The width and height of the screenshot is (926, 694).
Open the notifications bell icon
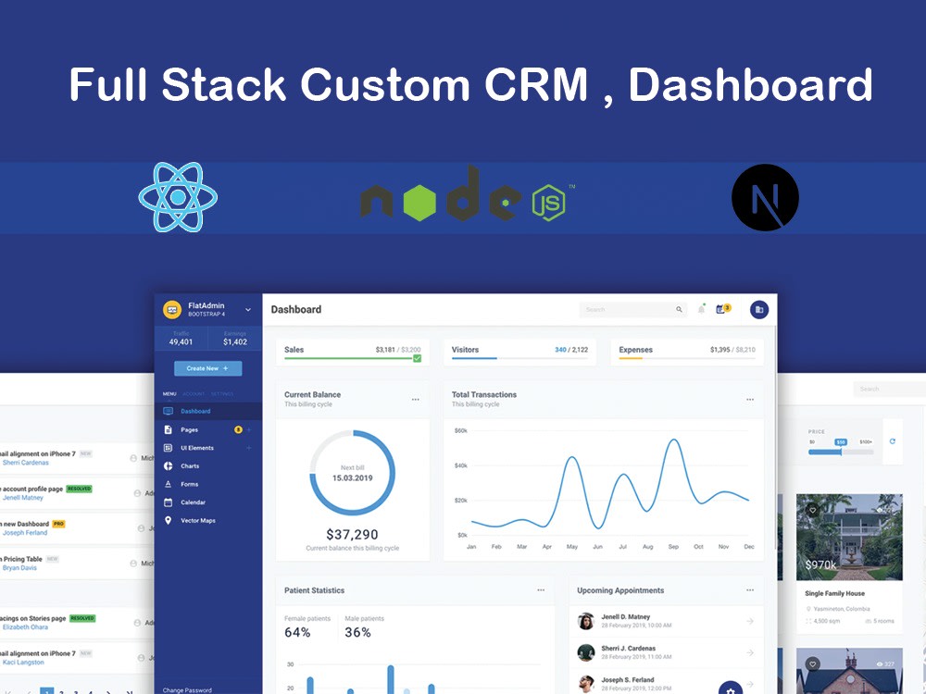(701, 309)
